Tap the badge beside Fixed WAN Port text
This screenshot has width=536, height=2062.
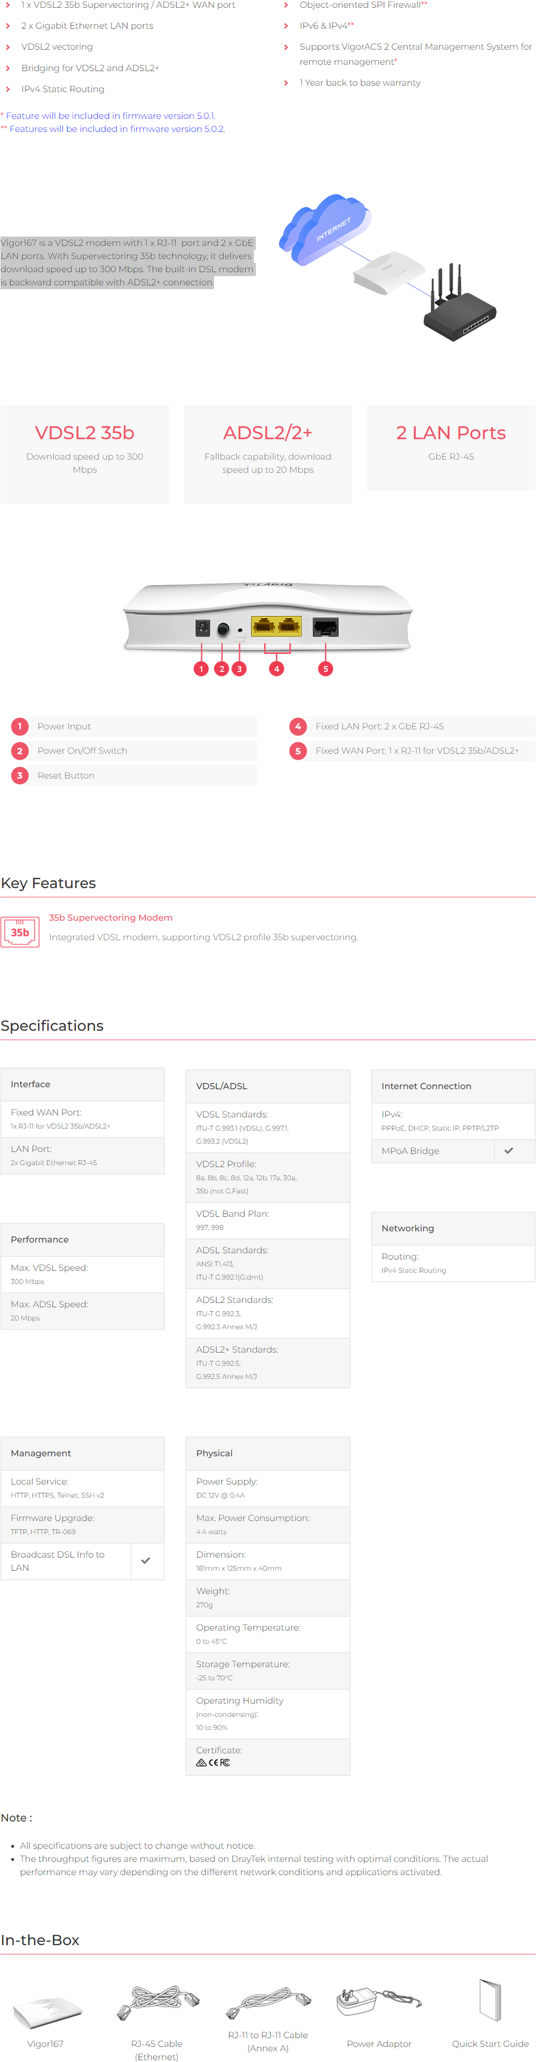[x=298, y=750]
